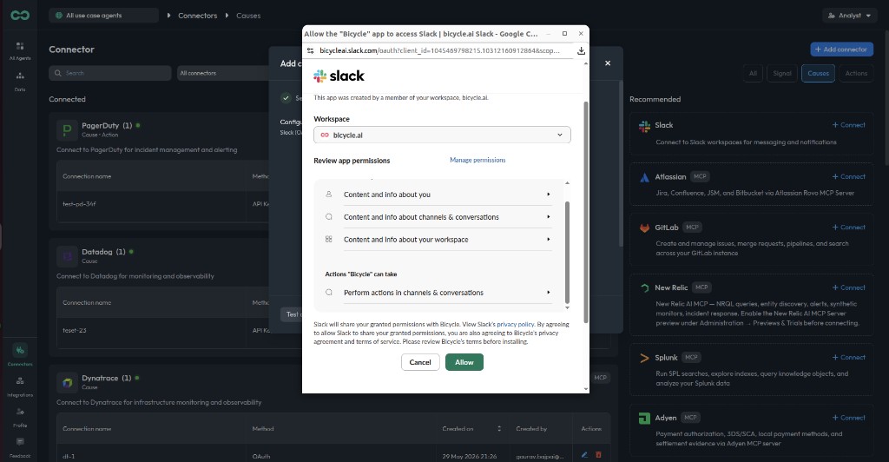Viewport: 889px width, 462px height.
Task: Connect the New Relic recommended connector
Action: pyautogui.click(x=849, y=287)
